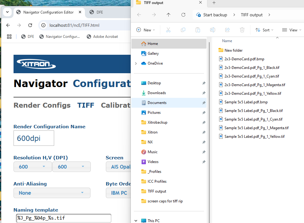Switch to the DFE browser tab
304x223 pixels.
pyautogui.click(x=100, y=12)
